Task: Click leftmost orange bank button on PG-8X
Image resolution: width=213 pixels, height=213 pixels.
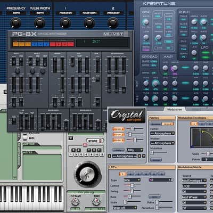Action: coord(16,44)
